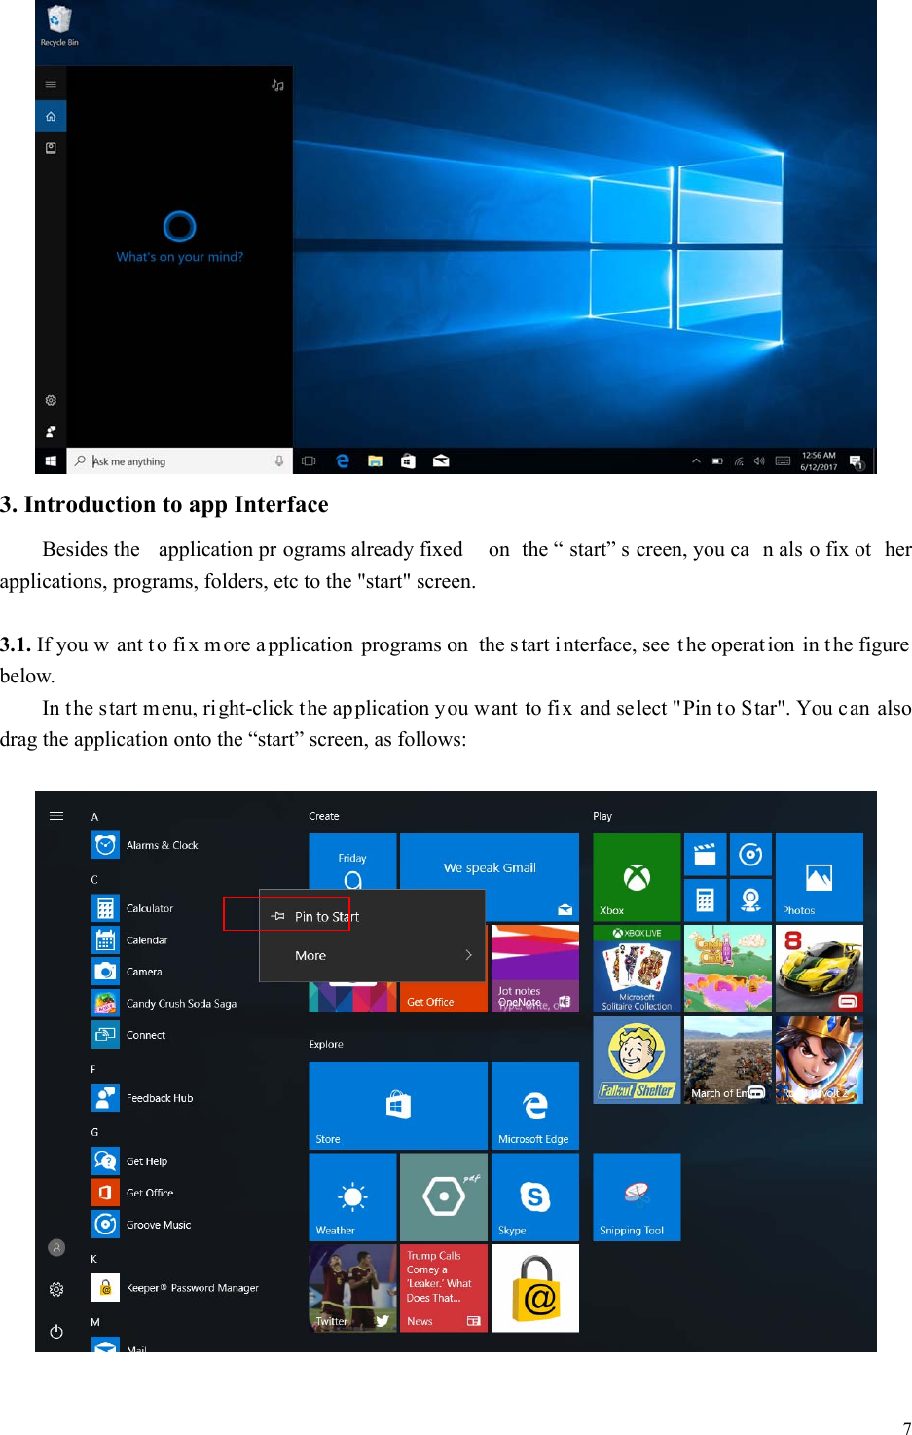Launch the Xbox tile

[x=636, y=876]
